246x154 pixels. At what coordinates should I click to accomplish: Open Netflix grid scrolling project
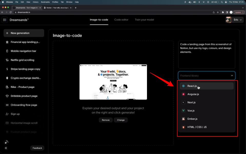click(x=22, y=60)
